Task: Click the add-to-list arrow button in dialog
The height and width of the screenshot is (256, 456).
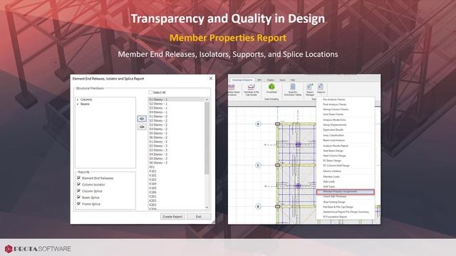Action: click(142, 119)
